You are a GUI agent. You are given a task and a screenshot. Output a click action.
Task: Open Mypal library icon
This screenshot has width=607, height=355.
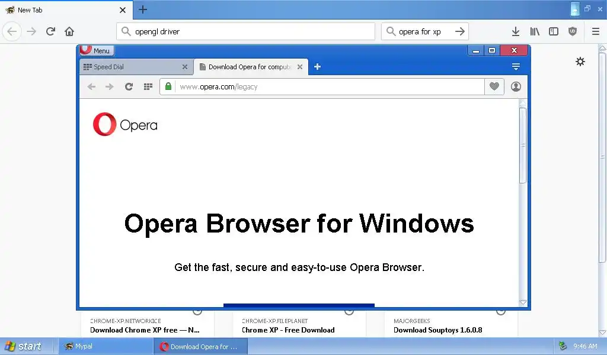535,31
